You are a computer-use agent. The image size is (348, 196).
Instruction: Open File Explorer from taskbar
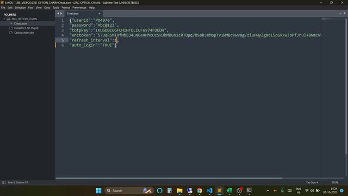click(179, 191)
